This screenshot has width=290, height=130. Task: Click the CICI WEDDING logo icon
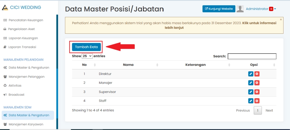click(x=5, y=7)
